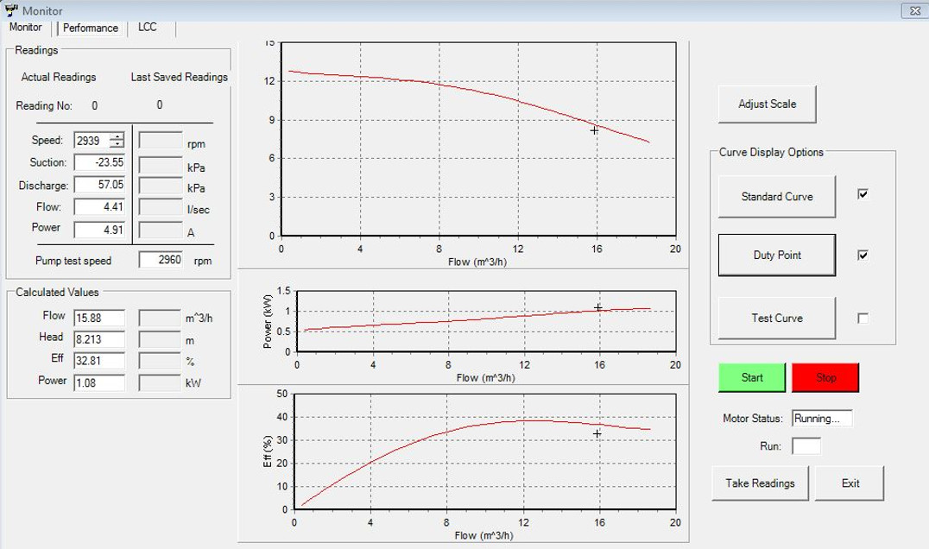The image size is (929, 549).
Task: Click the duty point marker on efficiency chart
Action: [x=597, y=433]
